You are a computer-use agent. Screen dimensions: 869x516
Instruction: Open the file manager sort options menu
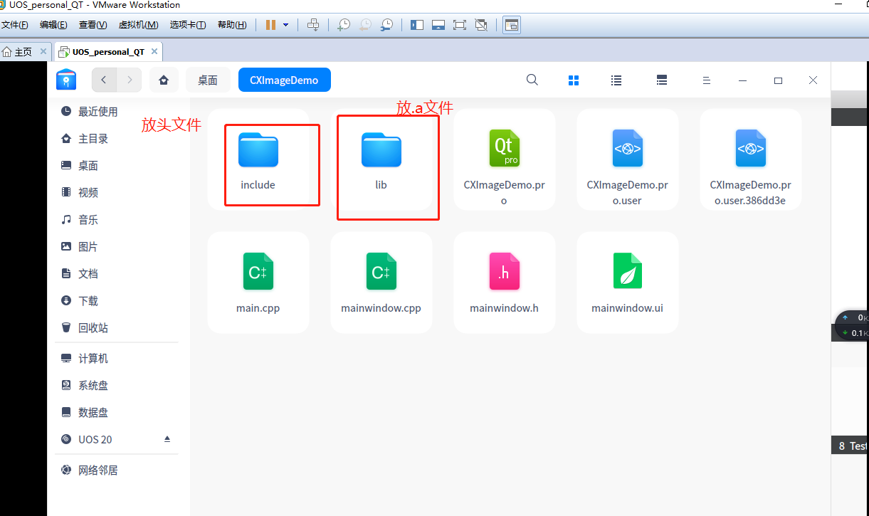click(x=706, y=80)
